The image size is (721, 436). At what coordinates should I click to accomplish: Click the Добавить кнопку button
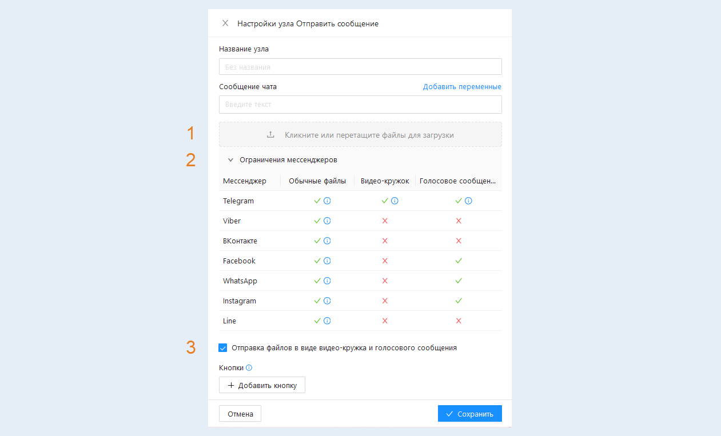(x=262, y=385)
